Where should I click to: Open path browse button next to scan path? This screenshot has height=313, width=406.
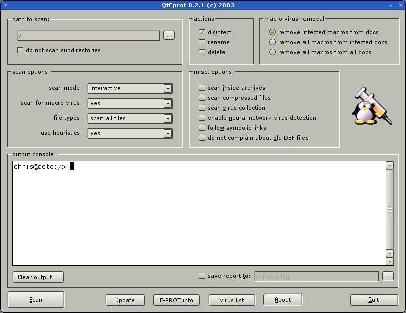tap(169, 36)
